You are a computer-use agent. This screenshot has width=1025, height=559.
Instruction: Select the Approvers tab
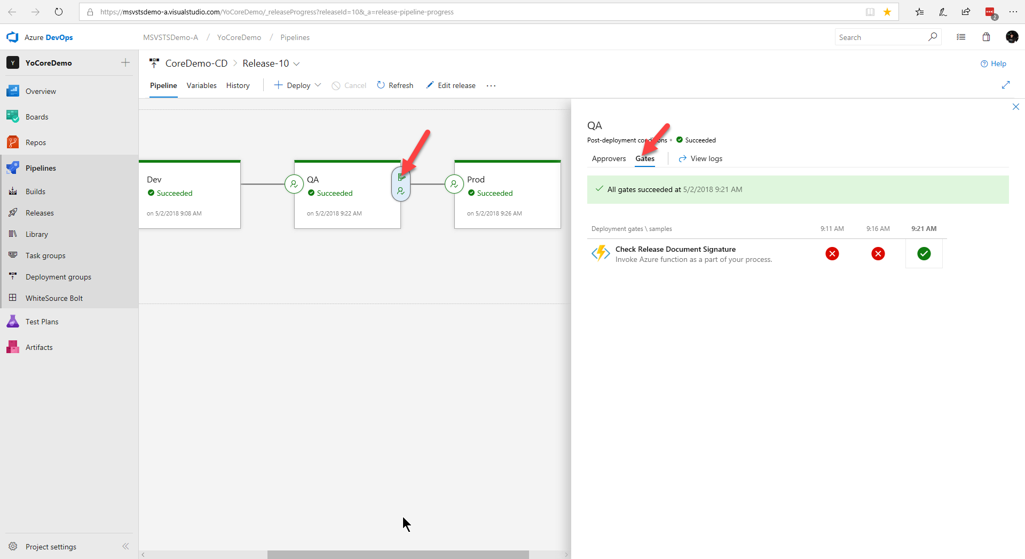tap(609, 158)
